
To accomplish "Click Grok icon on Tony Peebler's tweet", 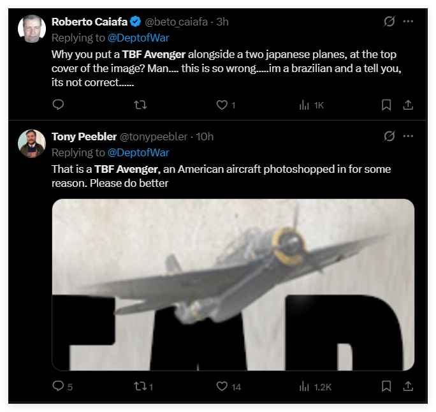I will [389, 136].
